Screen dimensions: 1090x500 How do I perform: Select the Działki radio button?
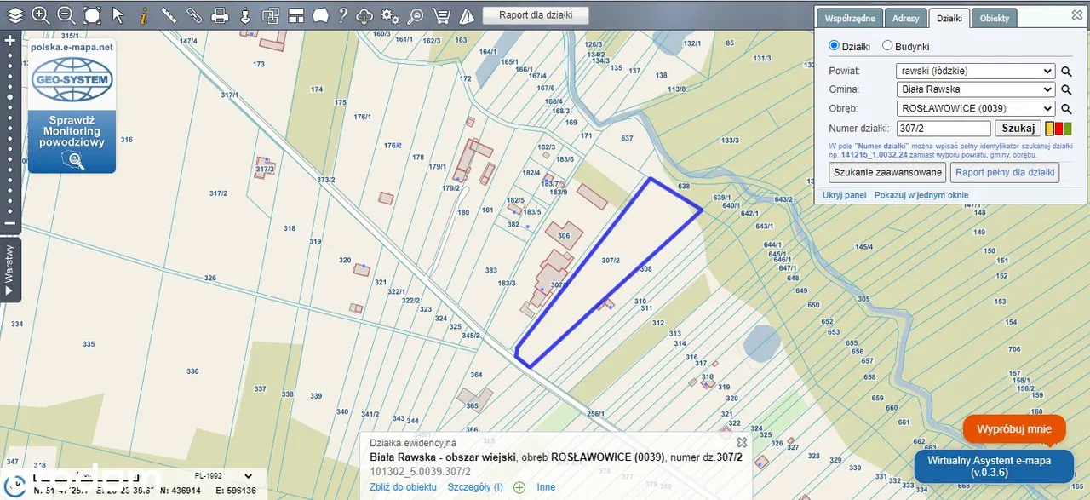coord(835,46)
